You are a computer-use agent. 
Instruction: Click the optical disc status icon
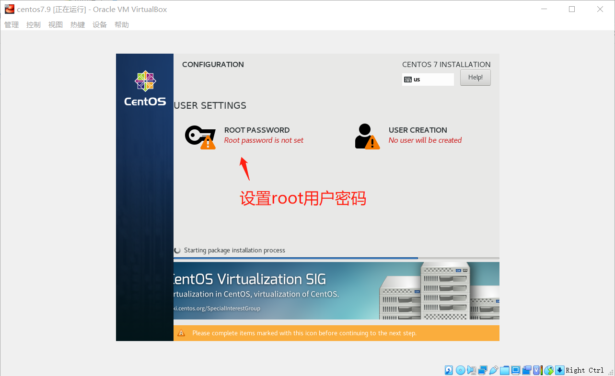(460, 370)
